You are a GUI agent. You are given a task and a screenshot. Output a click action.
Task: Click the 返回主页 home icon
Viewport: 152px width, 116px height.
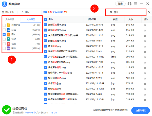click(x=3, y=12)
